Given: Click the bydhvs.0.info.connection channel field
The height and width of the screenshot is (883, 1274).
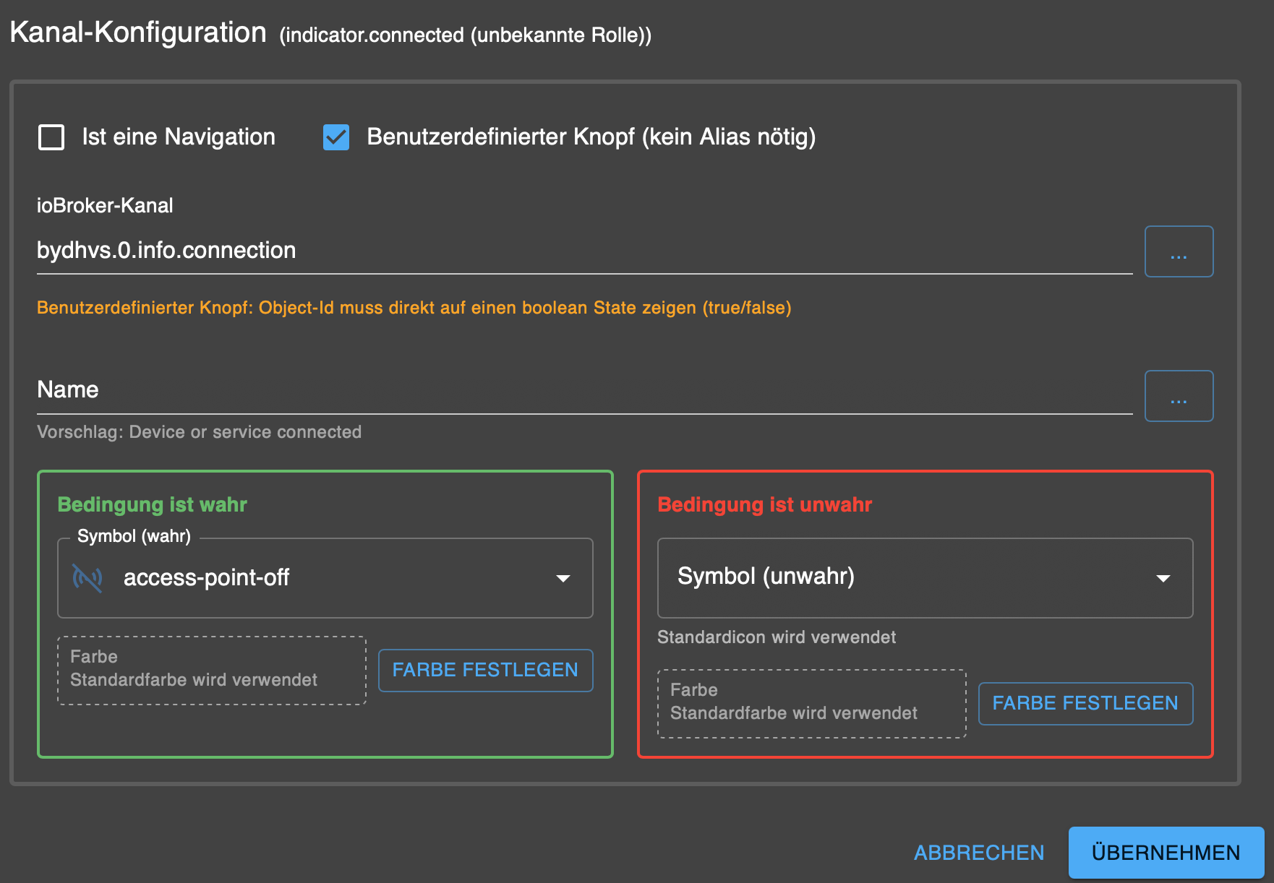Looking at the screenshot, I should [x=578, y=251].
